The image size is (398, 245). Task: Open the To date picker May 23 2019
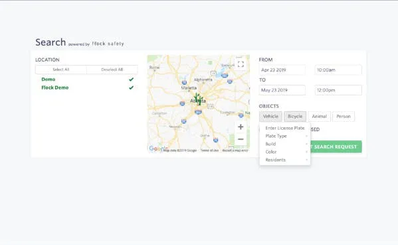pos(282,90)
